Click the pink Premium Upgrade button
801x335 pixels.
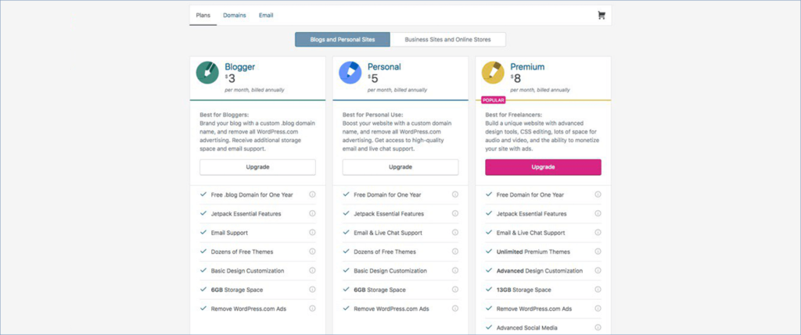point(543,167)
